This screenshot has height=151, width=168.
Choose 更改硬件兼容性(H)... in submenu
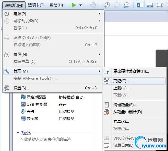coord(134,71)
